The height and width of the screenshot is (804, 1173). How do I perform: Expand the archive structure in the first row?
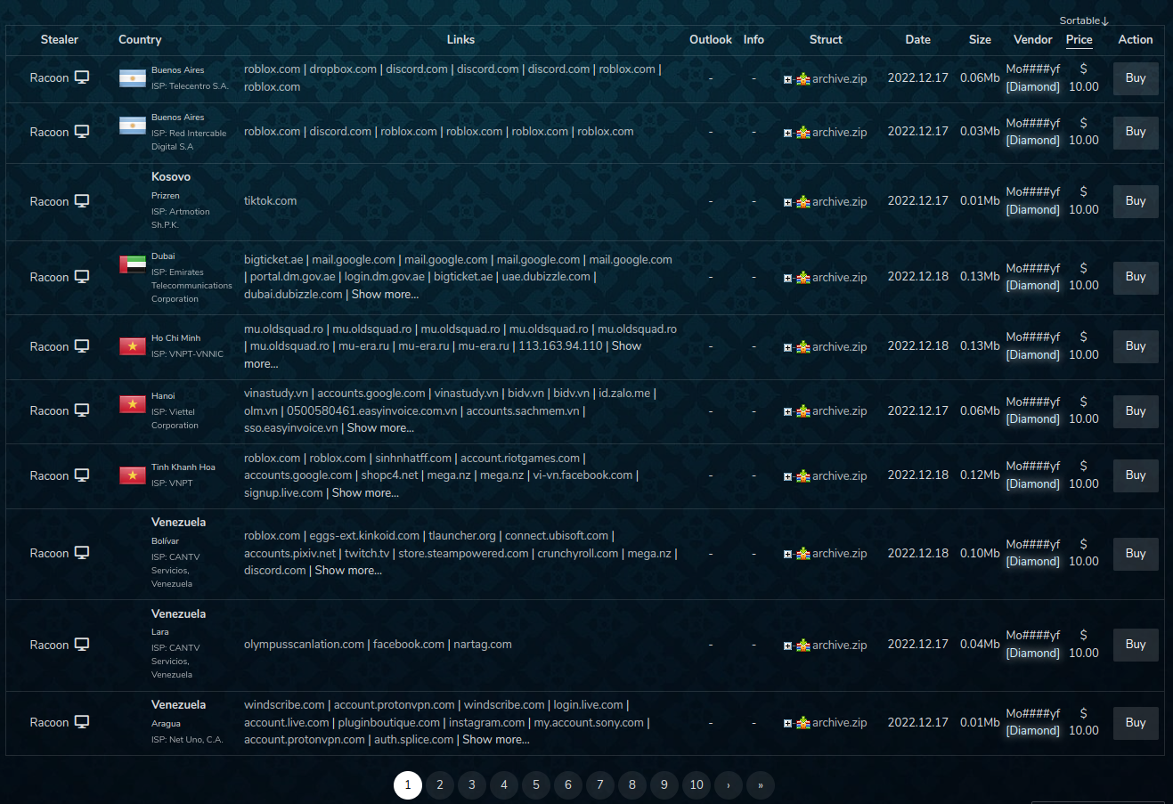[787, 78]
